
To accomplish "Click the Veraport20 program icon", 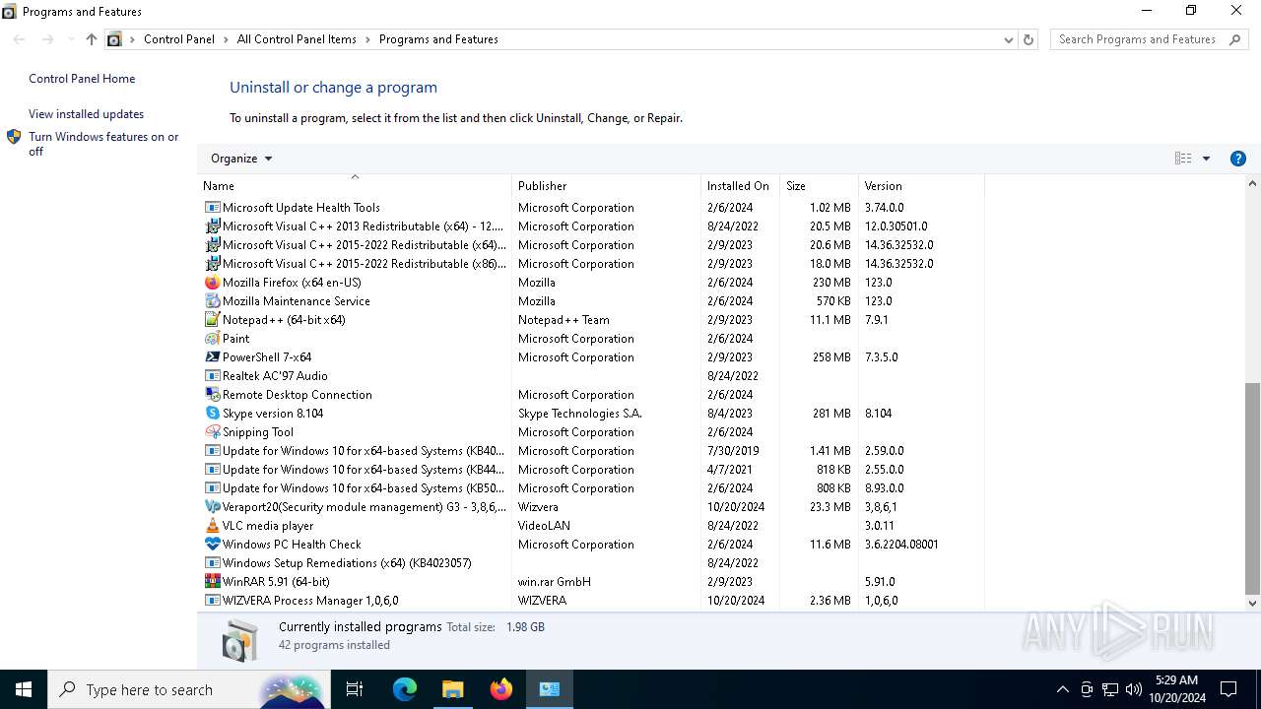I will tap(212, 507).
